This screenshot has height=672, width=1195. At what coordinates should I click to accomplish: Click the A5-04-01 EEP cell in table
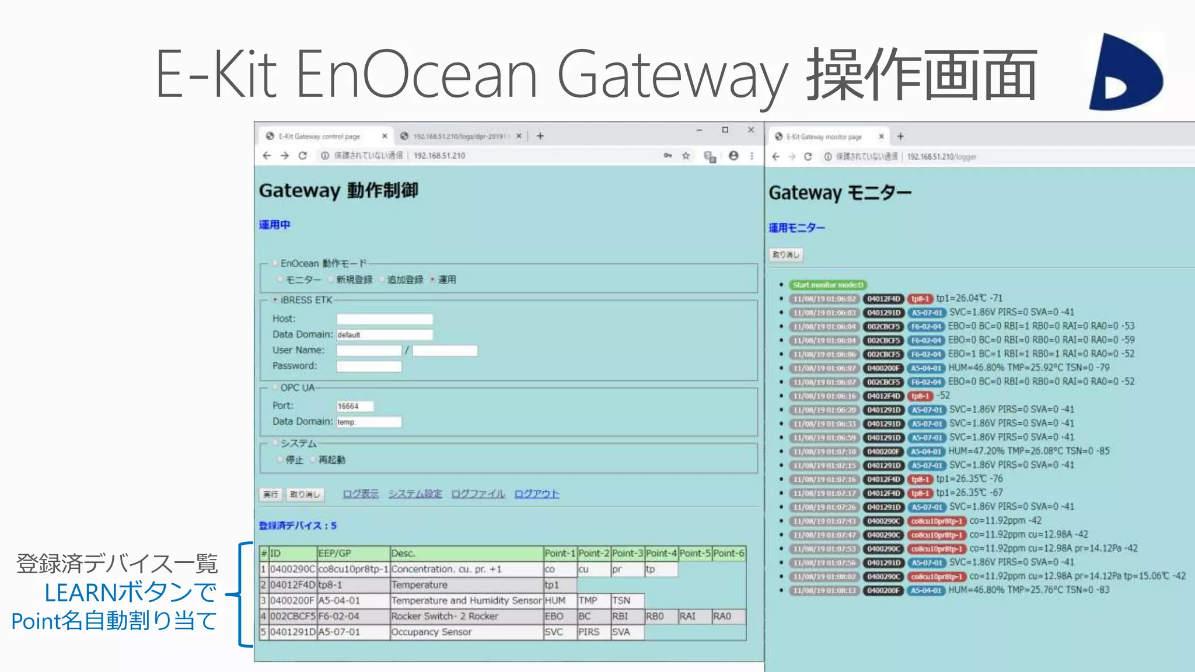click(x=353, y=600)
